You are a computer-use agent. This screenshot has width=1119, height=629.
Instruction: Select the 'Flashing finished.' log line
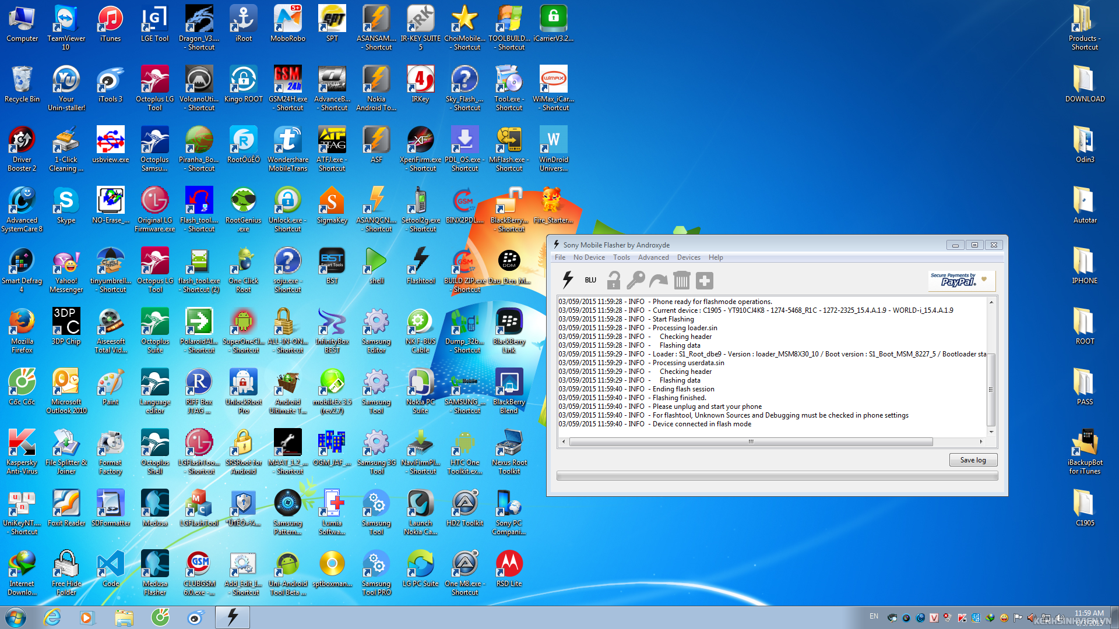[632, 398]
